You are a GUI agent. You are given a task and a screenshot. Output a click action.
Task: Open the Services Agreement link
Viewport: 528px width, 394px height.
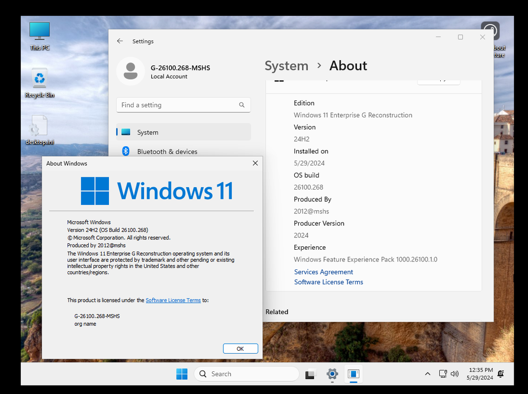(323, 272)
